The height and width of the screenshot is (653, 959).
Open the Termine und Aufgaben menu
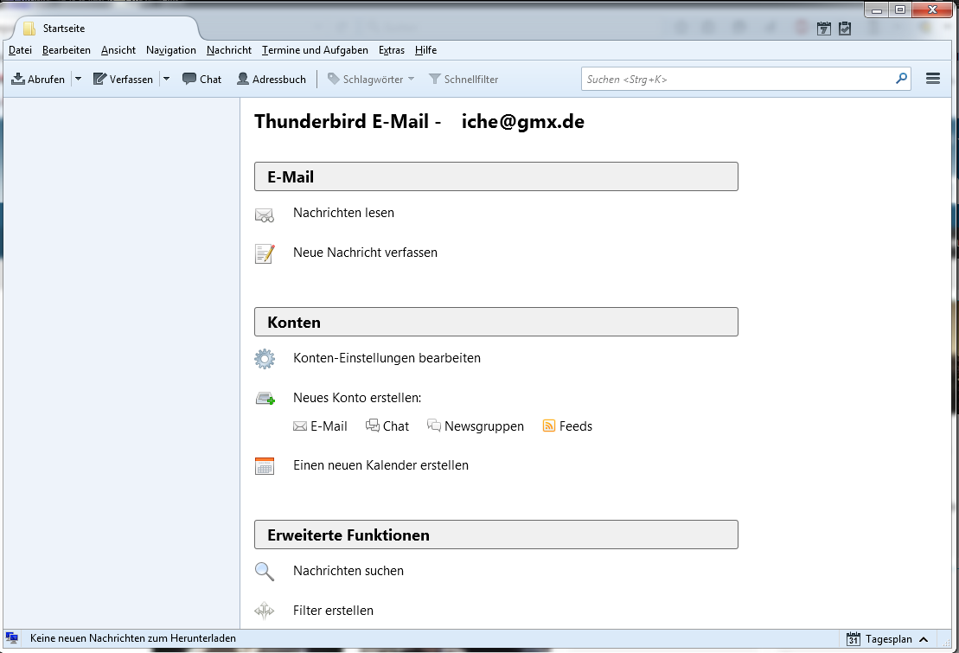coord(315,50)
